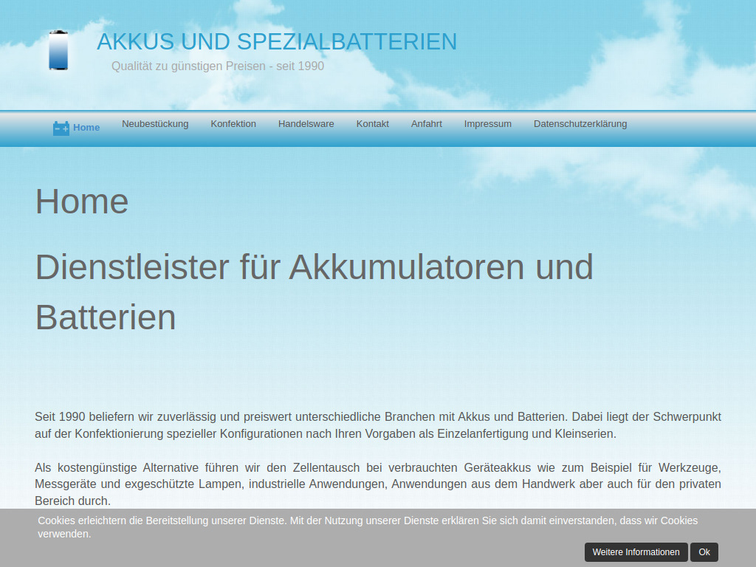The image size is (756, 567).
Task: Click the tagline Qualität zu günstigen Preisen
Action: pos(217,66)
